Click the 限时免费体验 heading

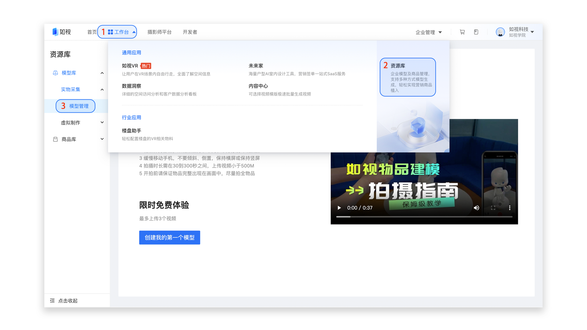164,205
